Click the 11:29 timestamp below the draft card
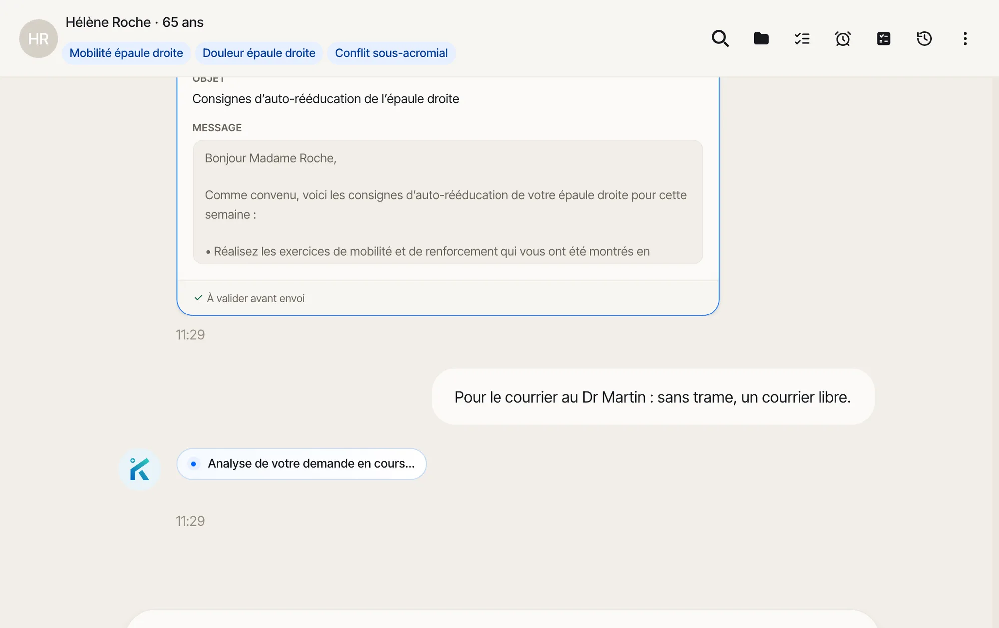Image resolution: width=999 pixels, height=628 pixels. tap(190, 335)
